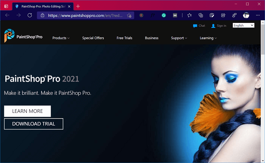The image size is (265, 163).
Task: Click the feedback icon in the toolbar
Action: (x=234, y=15)
